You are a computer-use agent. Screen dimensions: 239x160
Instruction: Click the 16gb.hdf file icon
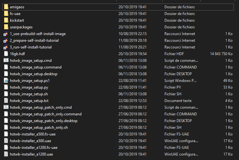pos(6,54)
